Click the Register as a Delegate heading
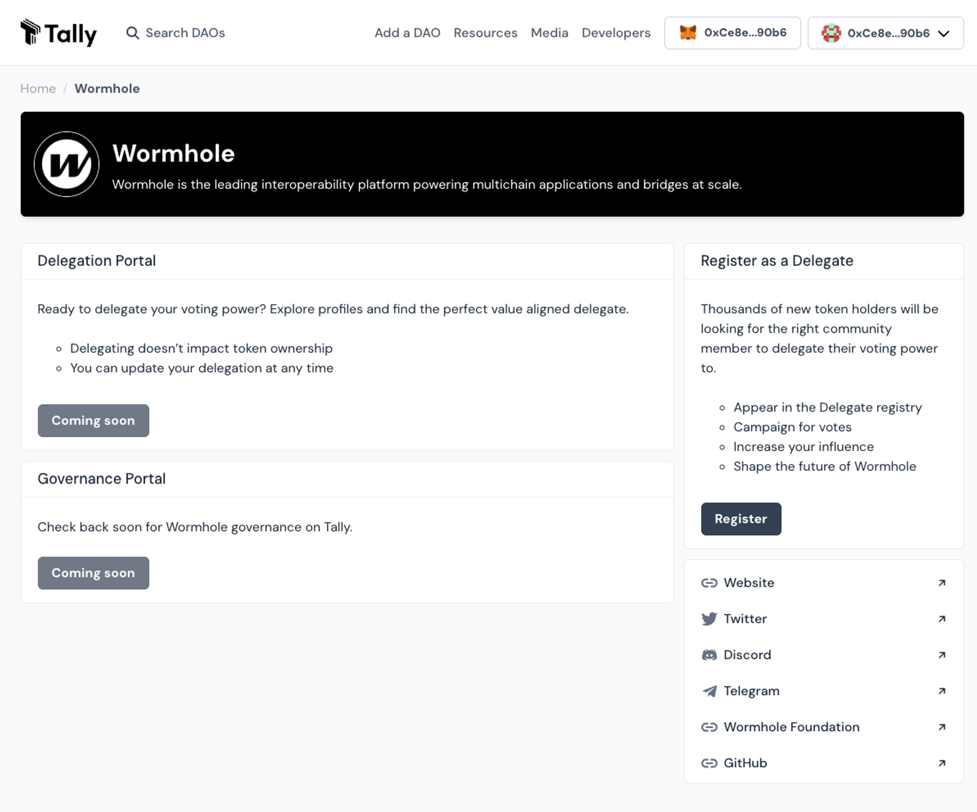Screen dimensions: 977x812 tap(777, 261)
